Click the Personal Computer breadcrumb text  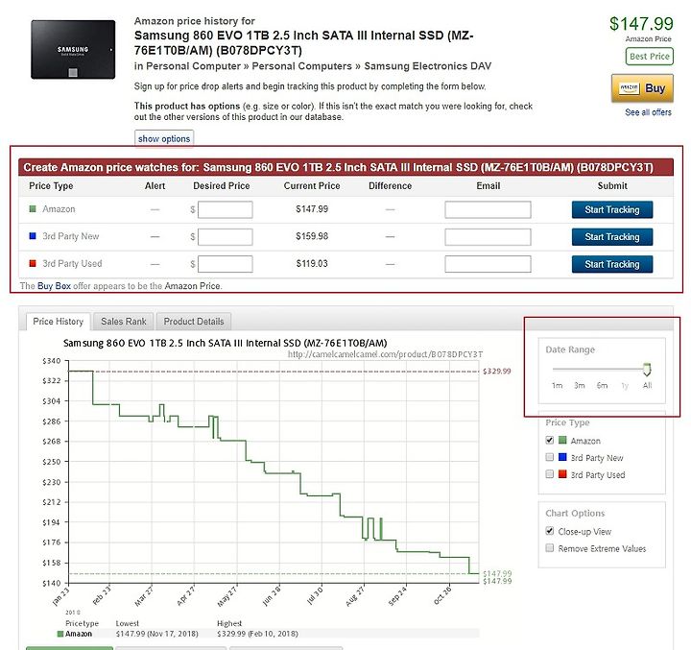point(194,66)
